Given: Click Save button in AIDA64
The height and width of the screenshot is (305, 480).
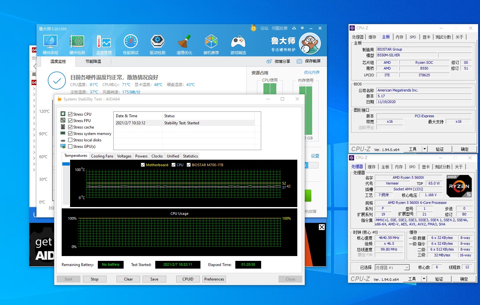Looking at the screenshot, I should pyautogui.click(x=154, y=279).
